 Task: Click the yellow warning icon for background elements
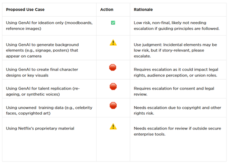[x=113, y=43]
